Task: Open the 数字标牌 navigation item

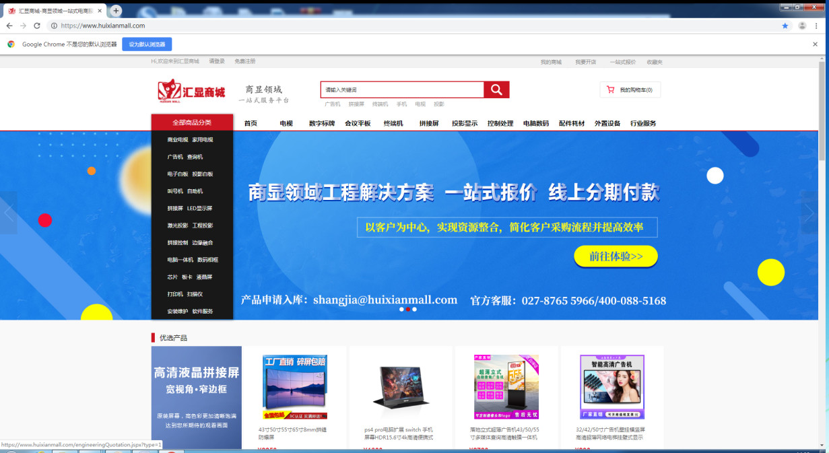Action: coord(322,123)
